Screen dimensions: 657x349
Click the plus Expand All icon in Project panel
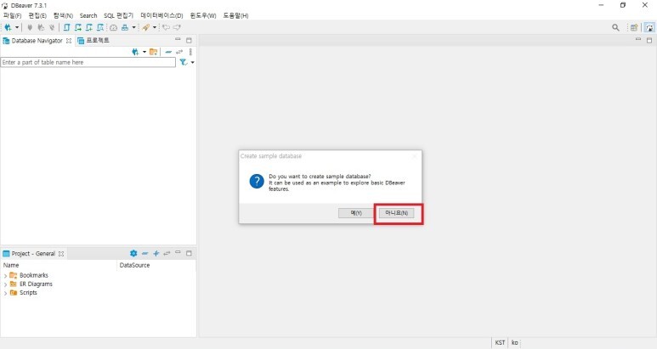pos(156,253)
